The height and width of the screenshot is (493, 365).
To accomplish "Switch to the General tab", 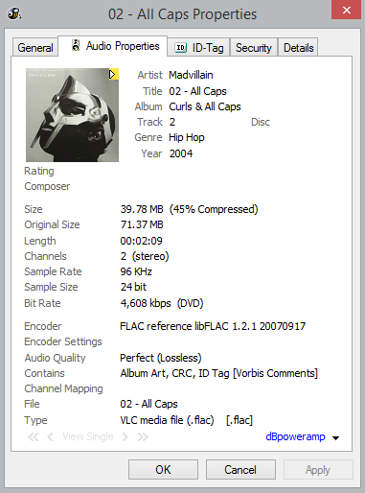I will [x=35, y=48].
